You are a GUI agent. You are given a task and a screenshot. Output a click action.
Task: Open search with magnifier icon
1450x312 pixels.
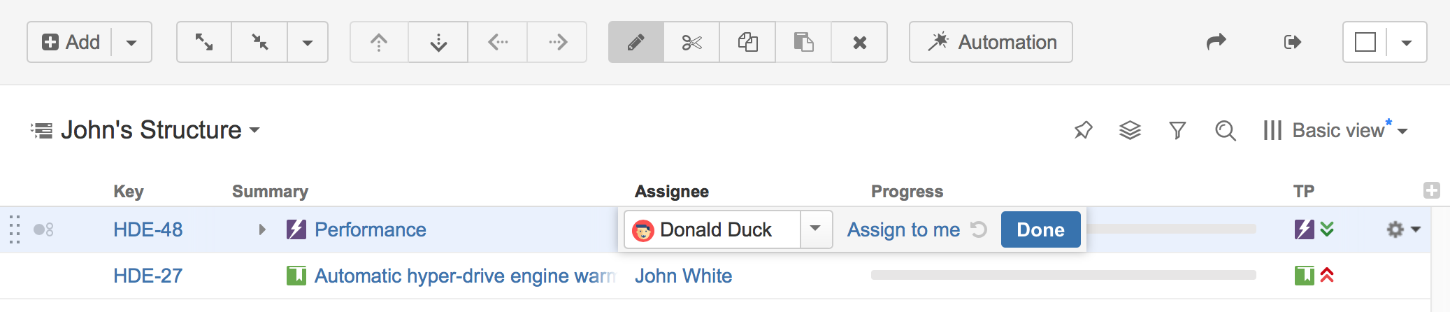(x=1225, y=130)
